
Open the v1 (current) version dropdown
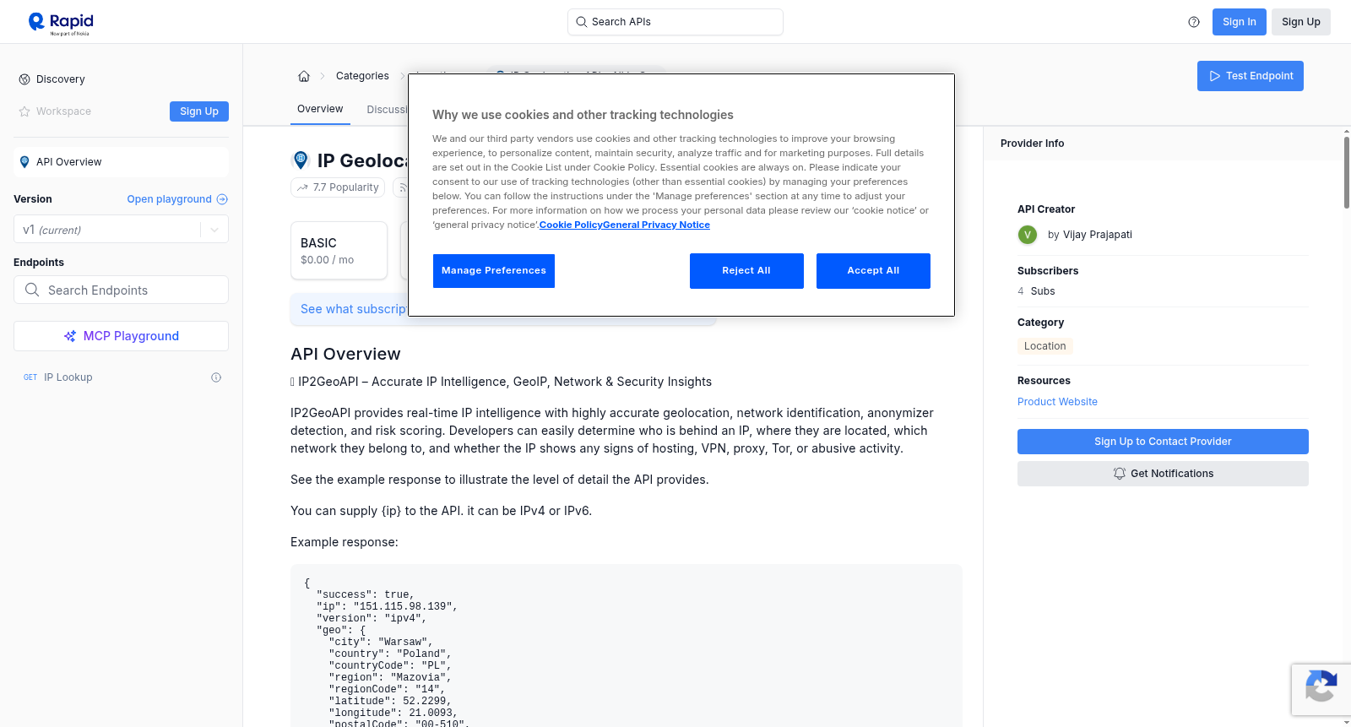click(x=121, y=230)
